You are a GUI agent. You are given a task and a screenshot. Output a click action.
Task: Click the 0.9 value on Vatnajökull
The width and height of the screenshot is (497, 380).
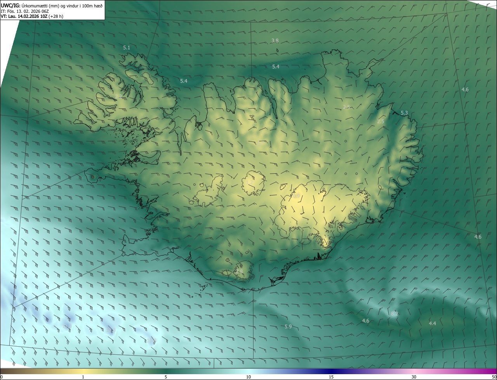tap(296, 196)
